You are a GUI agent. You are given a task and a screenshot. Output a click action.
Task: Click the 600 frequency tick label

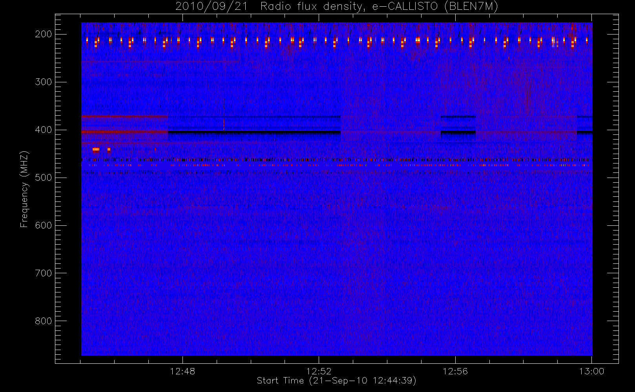[44, 225]
